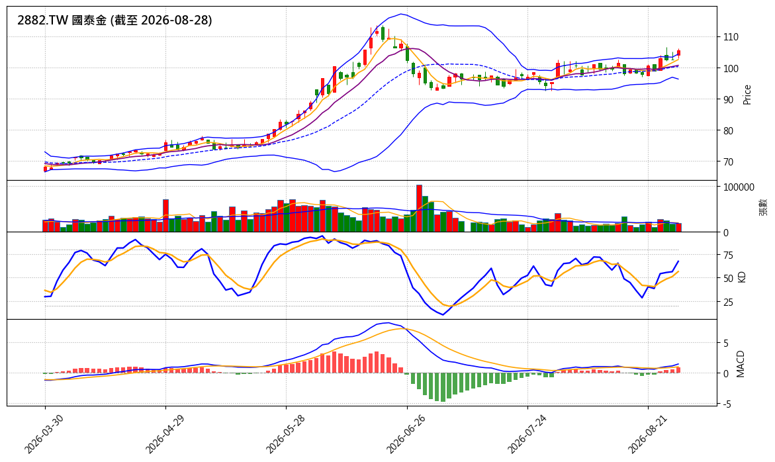Click the 5 MACD tick label
This screenshot has height=462, width=775.
tap(725, 343)
